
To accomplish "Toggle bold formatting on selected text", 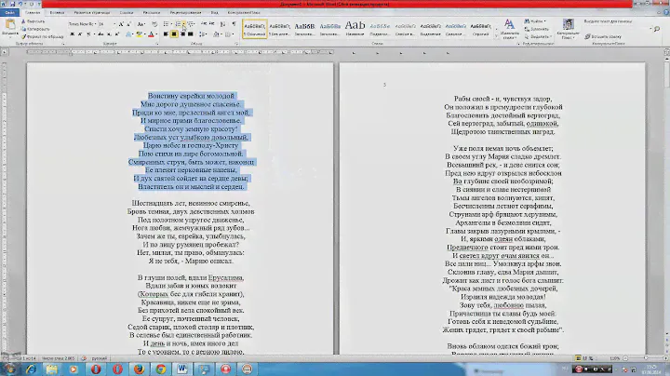I will (72, 32).
